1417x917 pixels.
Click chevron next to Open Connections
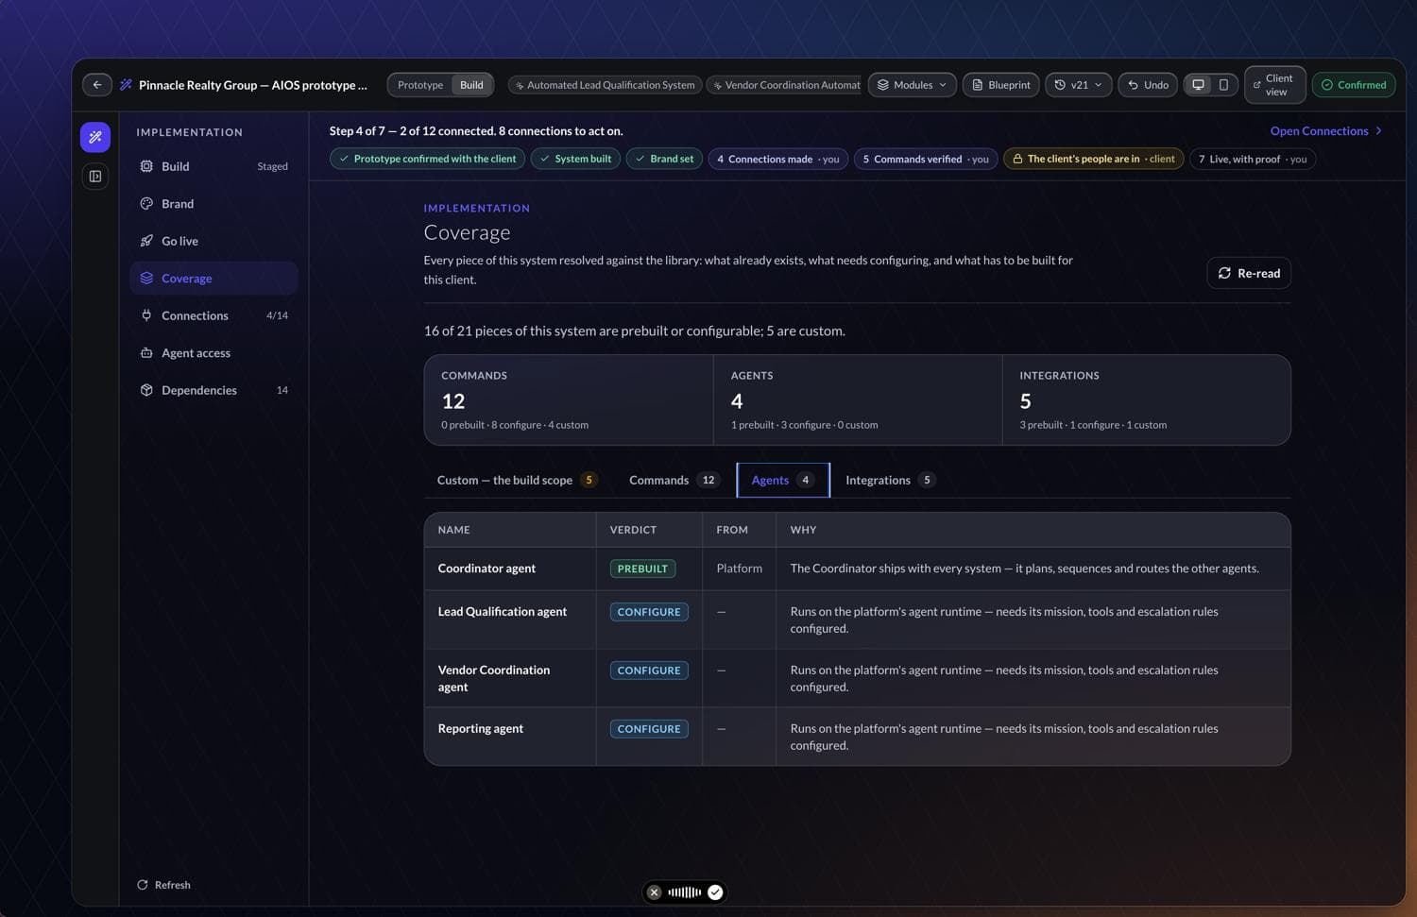[1378, 131]
